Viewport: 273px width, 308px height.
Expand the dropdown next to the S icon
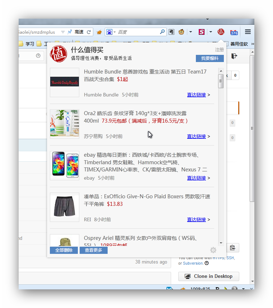[x=211, y=32]
